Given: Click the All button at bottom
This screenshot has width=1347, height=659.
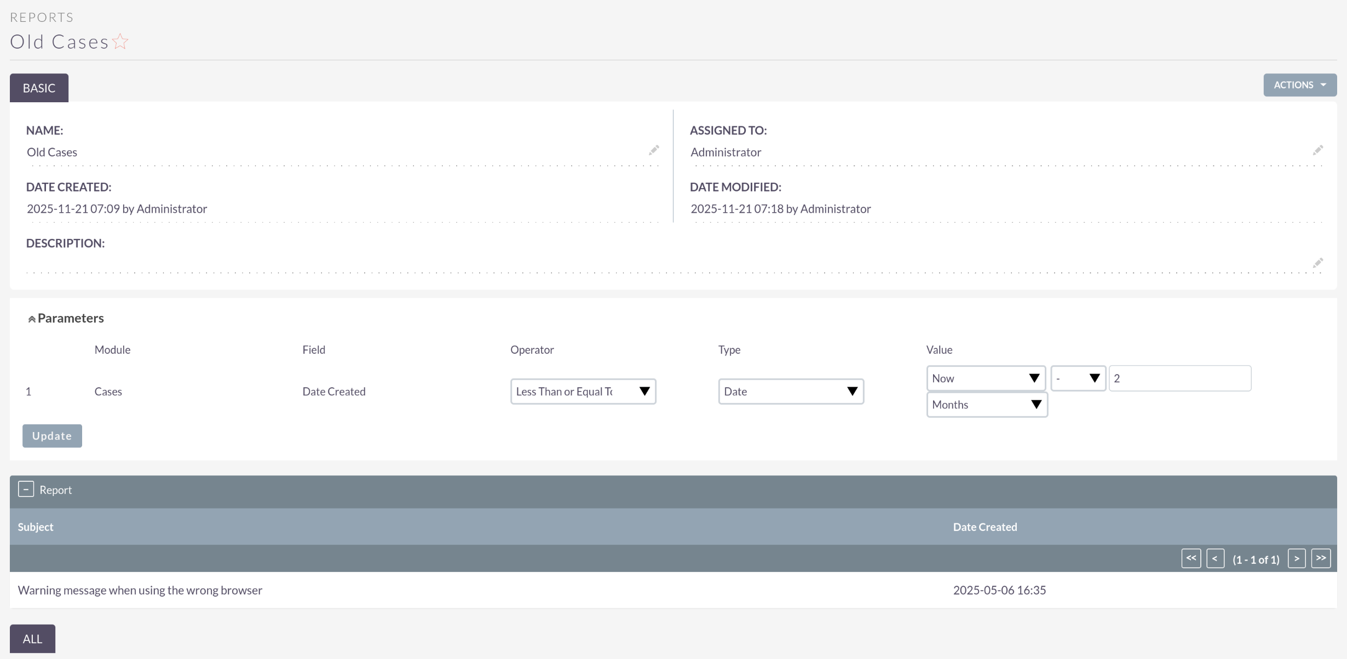Looking at the screenshot, I should click(x=32, y=639).
